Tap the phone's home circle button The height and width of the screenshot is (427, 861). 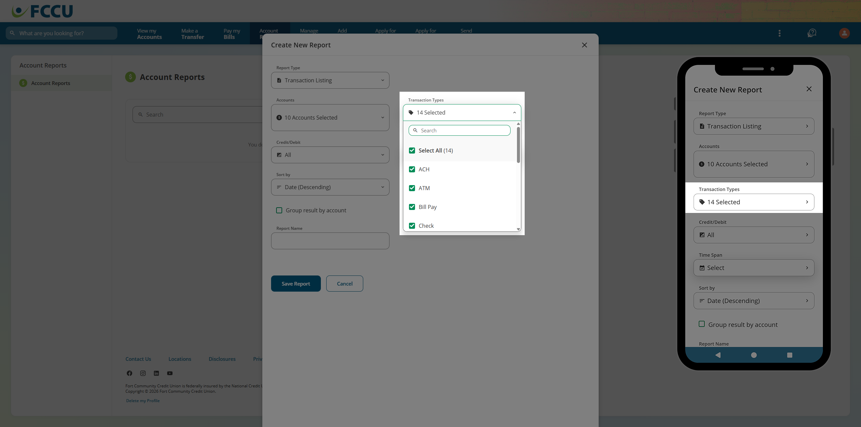(x=754, y=355)
